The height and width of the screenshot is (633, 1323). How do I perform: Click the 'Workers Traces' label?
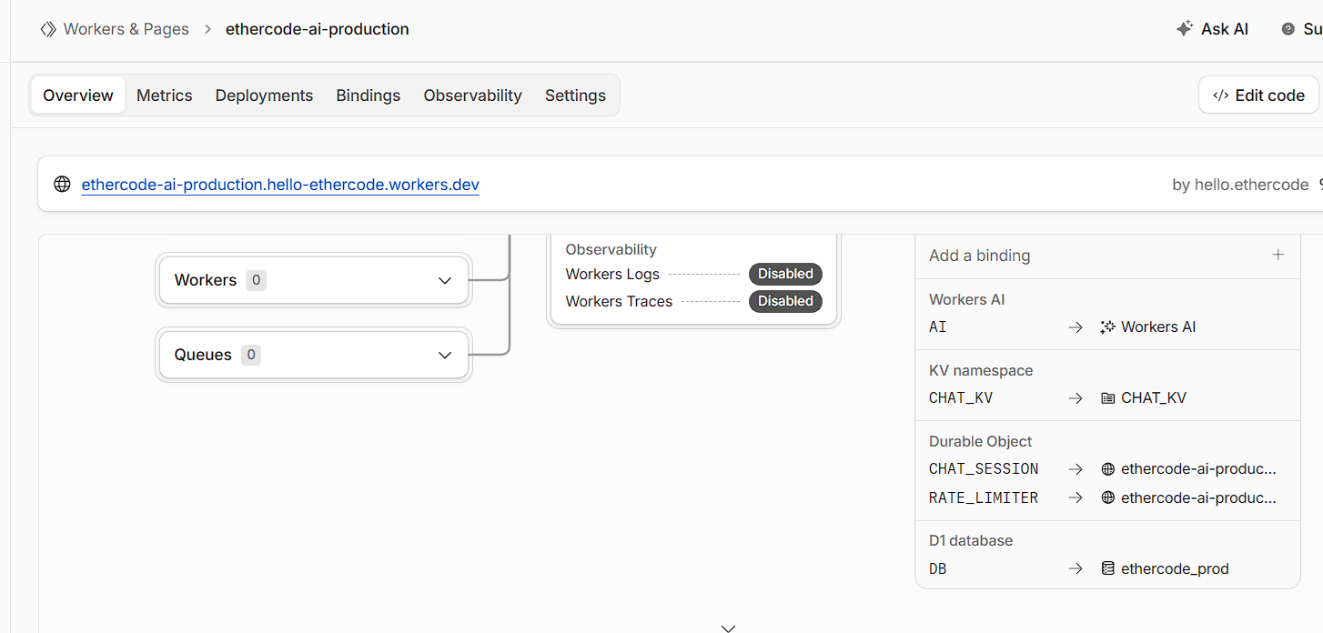[619, 301]
